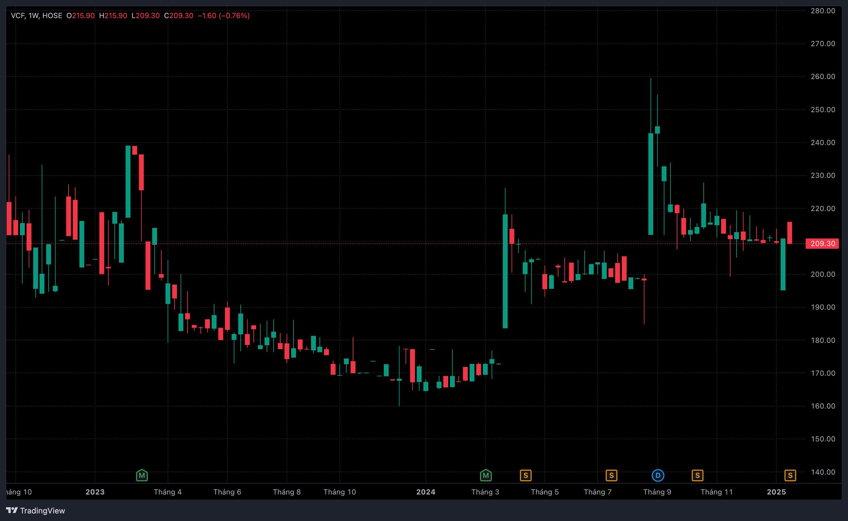Click the VCF, 1W, HOSE symbol title
The width and height of the screenshot is (848, 521).
[x=36, y=16]
